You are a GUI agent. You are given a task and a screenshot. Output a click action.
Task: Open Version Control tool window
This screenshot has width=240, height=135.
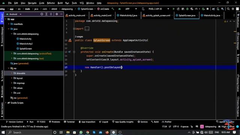coord(14,122)
